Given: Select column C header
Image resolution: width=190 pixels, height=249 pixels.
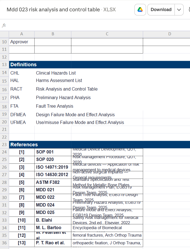Looking at the screenshot, I should tap(107, 34).
